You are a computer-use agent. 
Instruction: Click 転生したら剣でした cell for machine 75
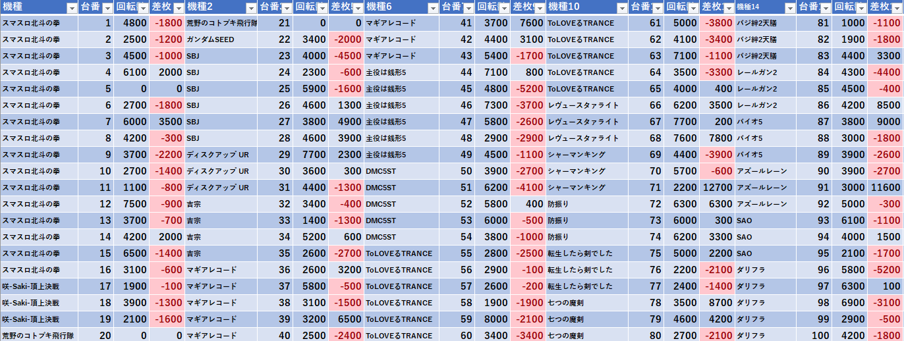[x=587, y=253]
